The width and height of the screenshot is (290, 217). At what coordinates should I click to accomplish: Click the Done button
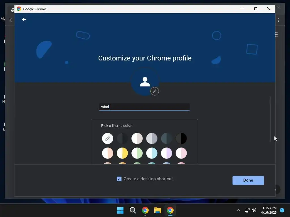(248, 180)
